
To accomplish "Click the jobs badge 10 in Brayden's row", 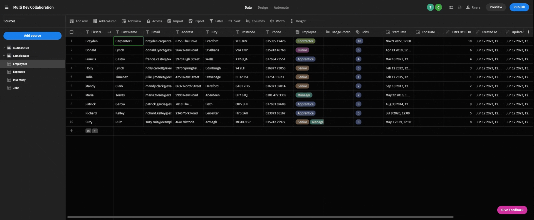I will click(359, 41).
